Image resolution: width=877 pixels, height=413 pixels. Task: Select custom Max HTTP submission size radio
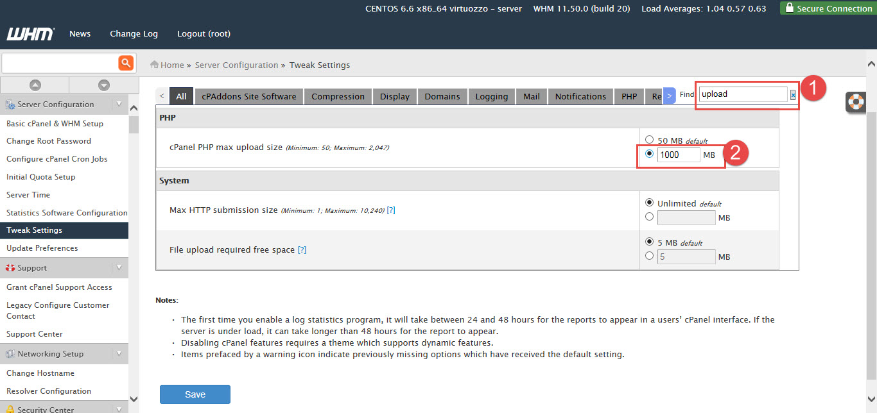649,217
